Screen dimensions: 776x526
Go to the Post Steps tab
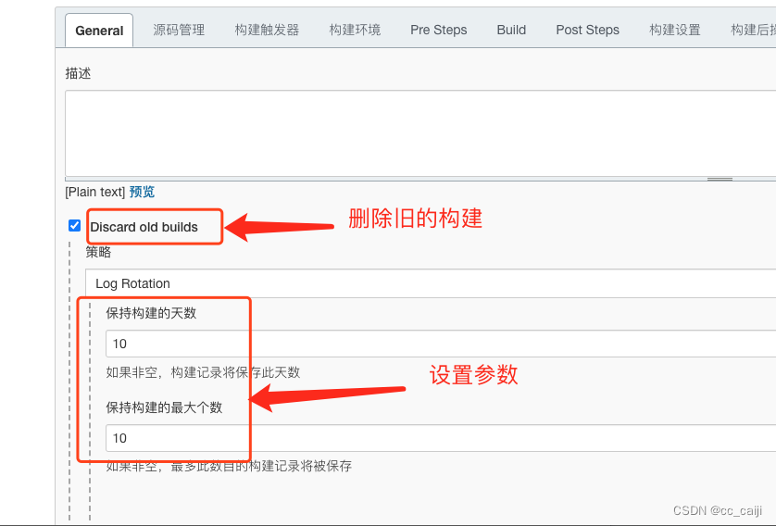click(x=587, y=31)
